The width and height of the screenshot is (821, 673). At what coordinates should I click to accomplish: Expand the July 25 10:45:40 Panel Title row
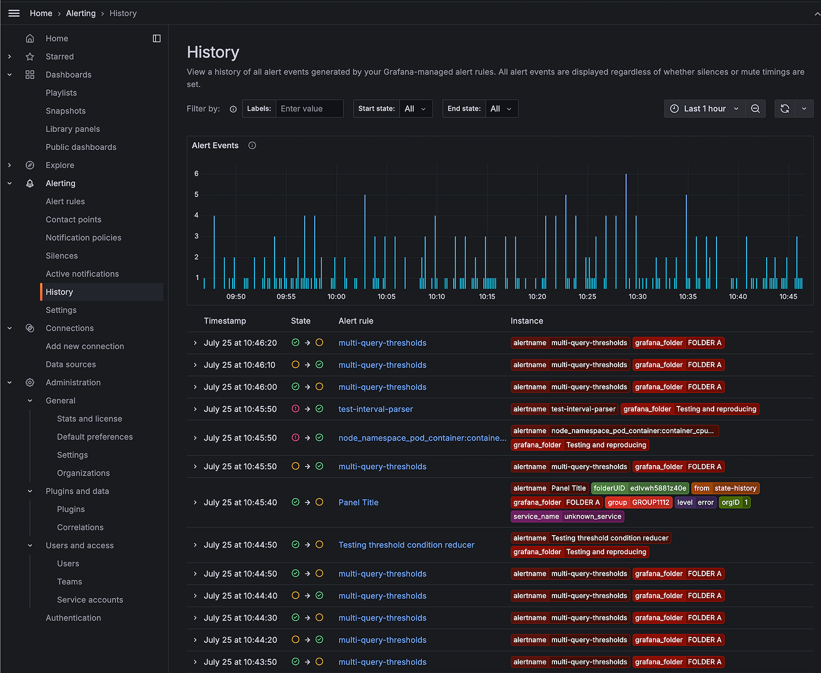click(x=195, y=502)
